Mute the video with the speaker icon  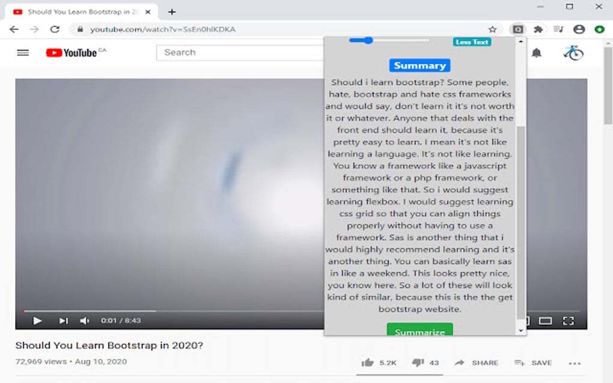pos(85,321)
